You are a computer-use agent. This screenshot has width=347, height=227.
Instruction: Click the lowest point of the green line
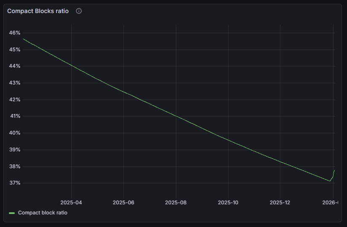pyautogui.click(x=330, y=181)
